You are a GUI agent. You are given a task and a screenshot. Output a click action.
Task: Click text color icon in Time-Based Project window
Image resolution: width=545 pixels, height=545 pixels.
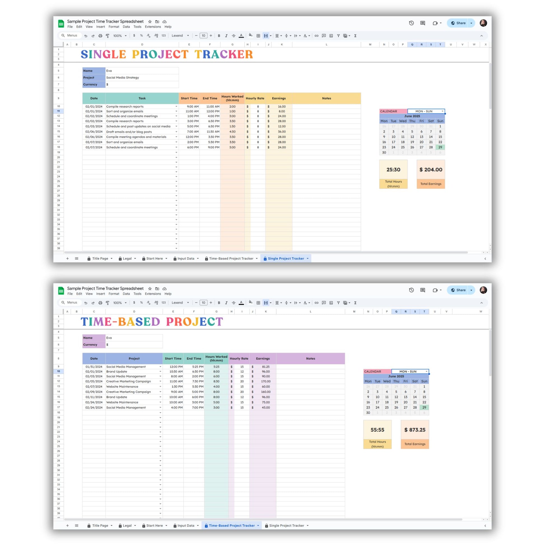pos(241,303)
